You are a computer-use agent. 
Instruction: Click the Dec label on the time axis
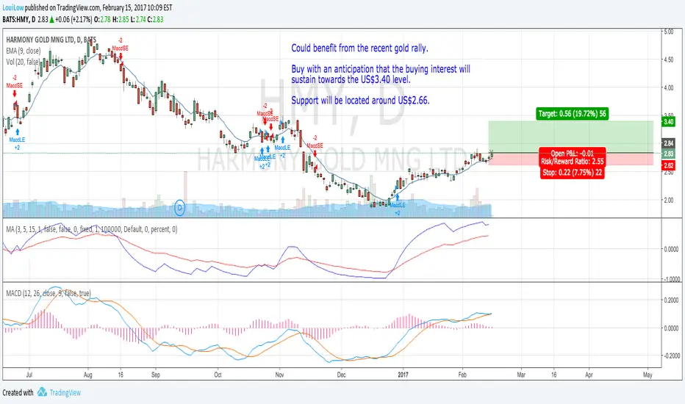click(x=341, y=375)
